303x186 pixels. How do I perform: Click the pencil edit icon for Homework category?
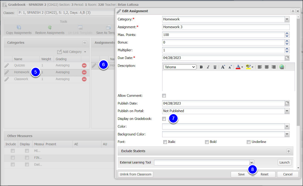(7, 72)
